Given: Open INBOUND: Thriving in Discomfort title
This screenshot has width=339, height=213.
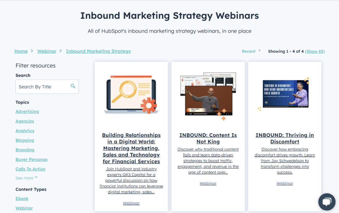Looking at the screenshot, I should click(x=285, y=138).
